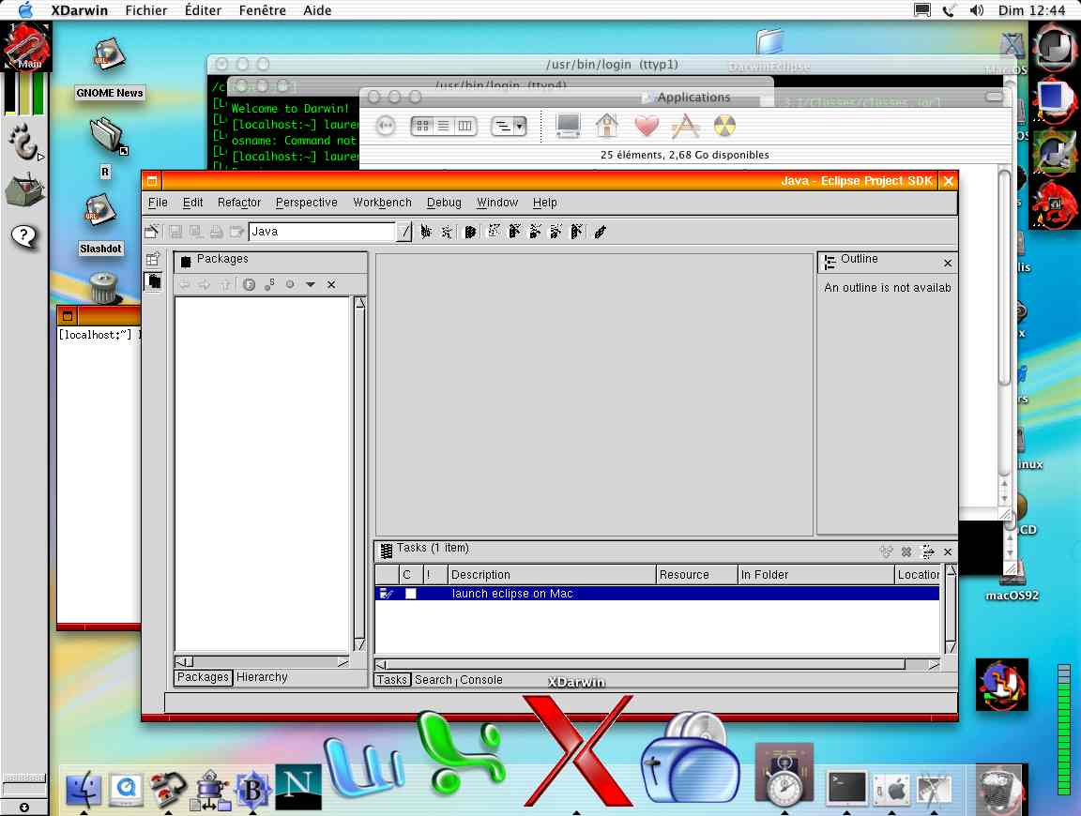This screenshot has height=816, width=1081.
Task: Open Netscape from the Dock
Action: click(297, 786)
